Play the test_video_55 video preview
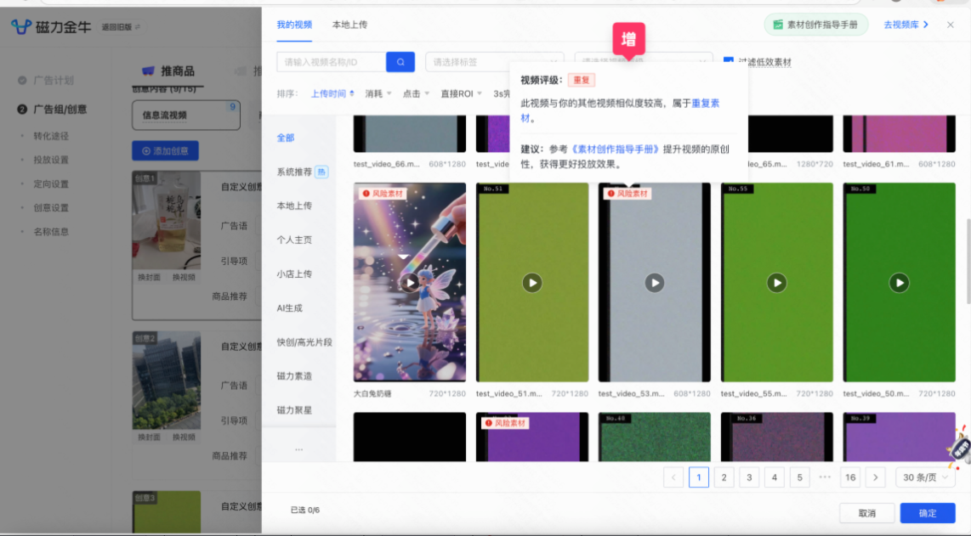This screenshot has width=971, height=536. [x=776, y=283]
